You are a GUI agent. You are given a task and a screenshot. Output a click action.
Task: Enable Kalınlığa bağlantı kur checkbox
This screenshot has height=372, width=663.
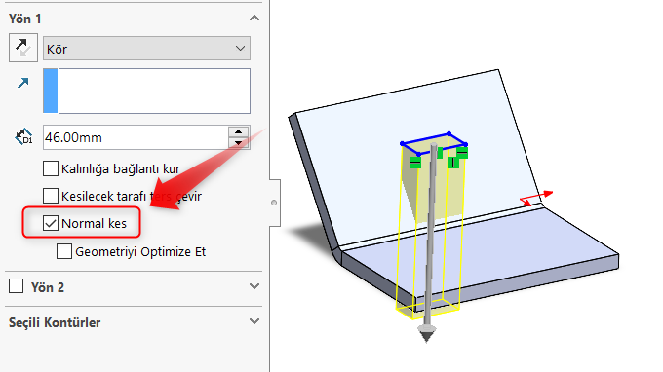pos(51,168)
